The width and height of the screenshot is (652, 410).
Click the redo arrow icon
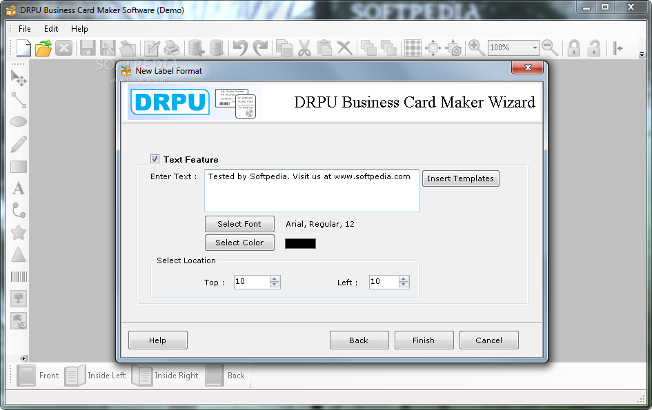pyautogui.click(x=261, y=48)
